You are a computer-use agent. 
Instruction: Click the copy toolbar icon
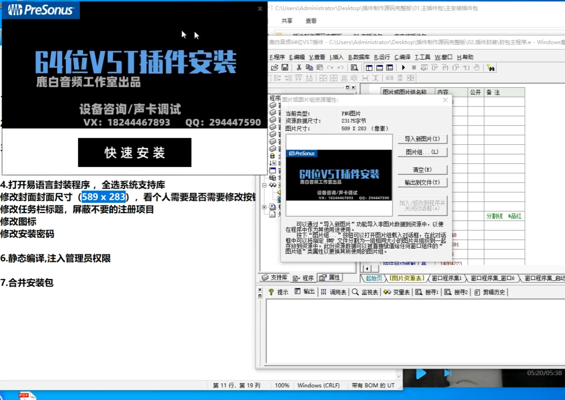(309, 68)
